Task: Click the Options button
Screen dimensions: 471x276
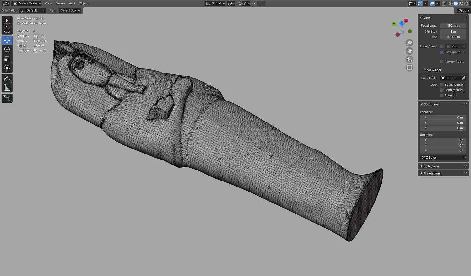Action: (x=463, y=10)
